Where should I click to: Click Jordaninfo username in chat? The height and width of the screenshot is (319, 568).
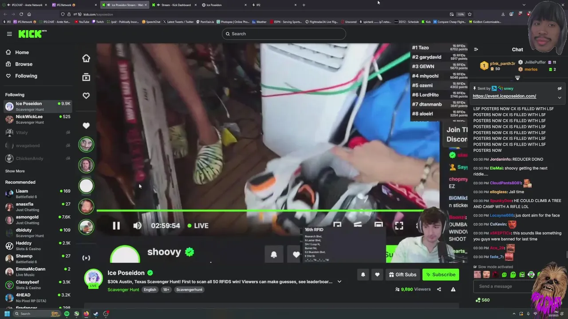tap(501, 159)
